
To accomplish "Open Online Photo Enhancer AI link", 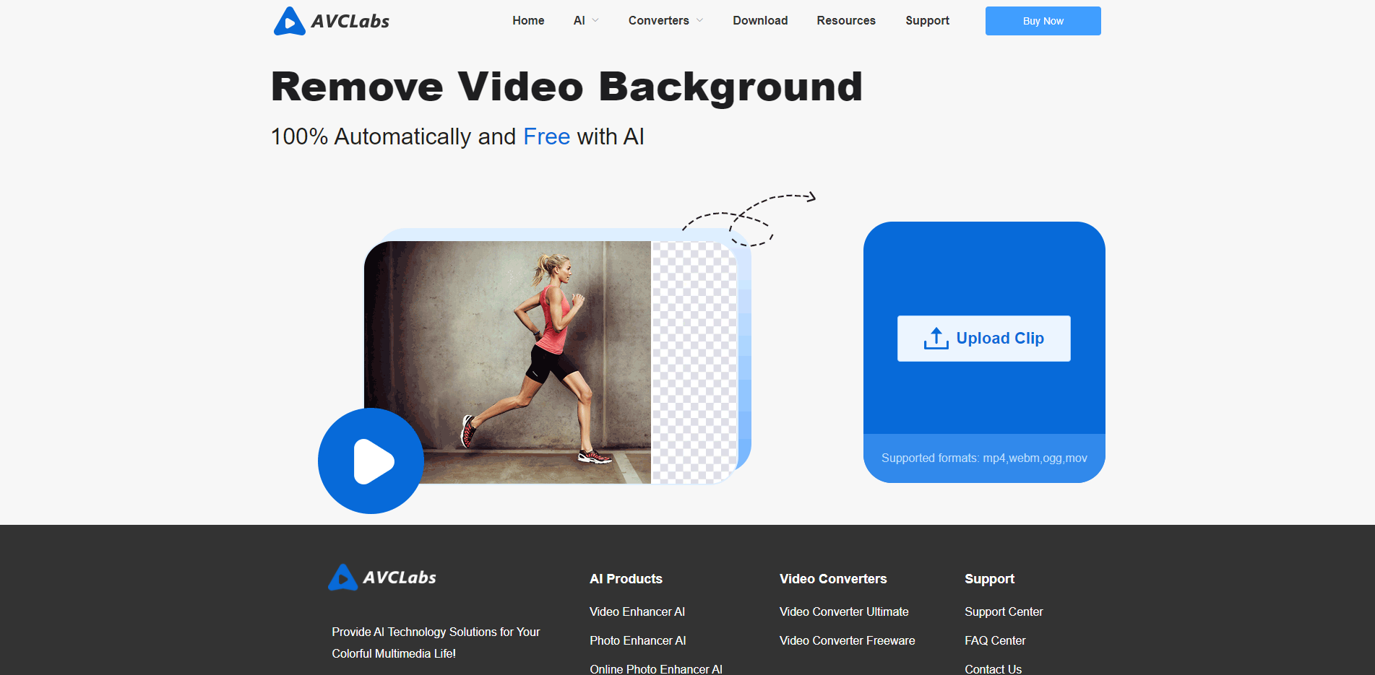I will click(656, 669).
